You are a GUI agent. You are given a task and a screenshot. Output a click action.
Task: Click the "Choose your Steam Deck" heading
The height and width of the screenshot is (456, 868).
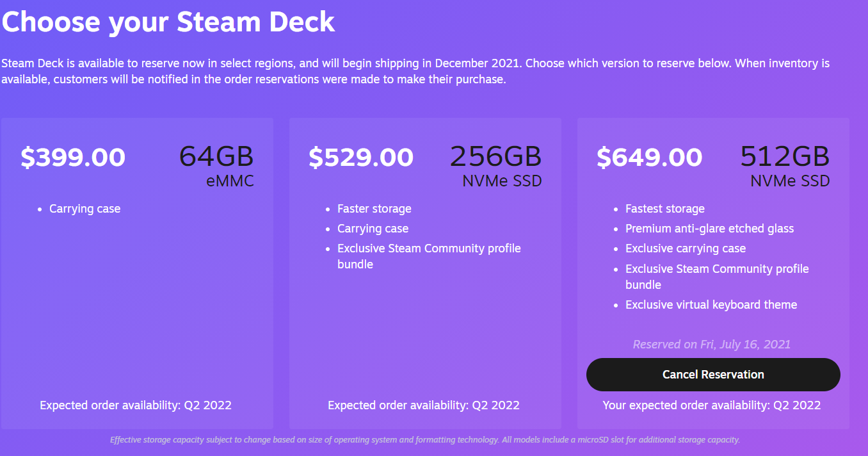(168, 22)
